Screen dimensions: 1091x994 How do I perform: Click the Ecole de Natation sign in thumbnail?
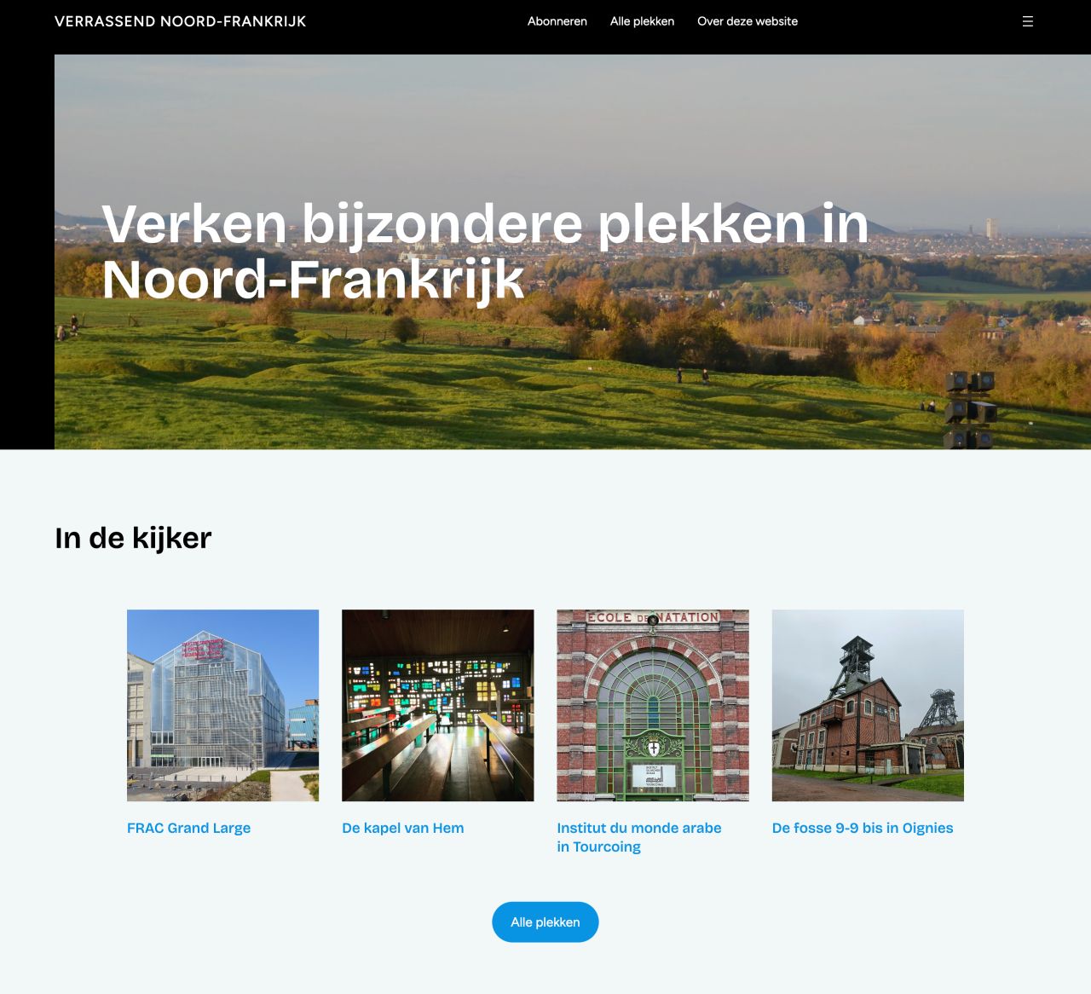(653, 617)
